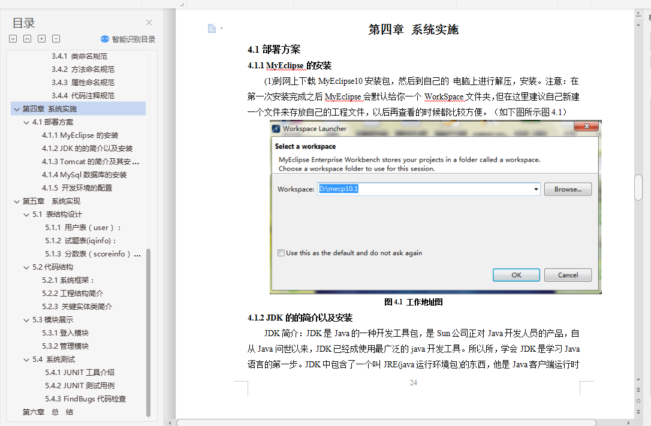Select 第六章 总 结 in outline
The width and height of the screenshot is (651, 426).
click(48, 412)
